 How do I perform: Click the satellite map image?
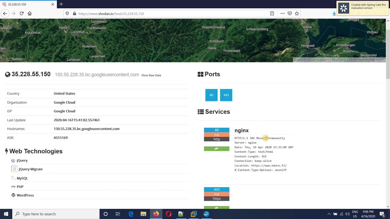pos(193,40)
